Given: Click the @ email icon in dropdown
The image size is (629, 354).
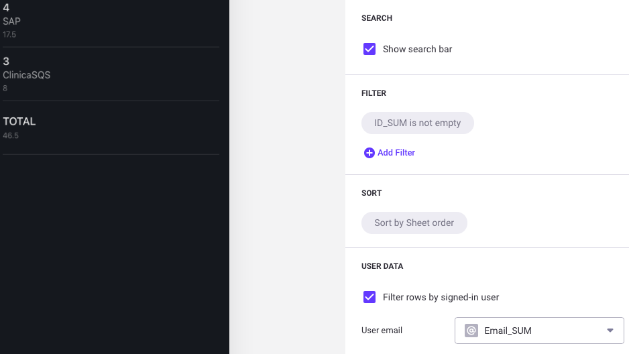Looking at the screenshot, I should (471, 331).
